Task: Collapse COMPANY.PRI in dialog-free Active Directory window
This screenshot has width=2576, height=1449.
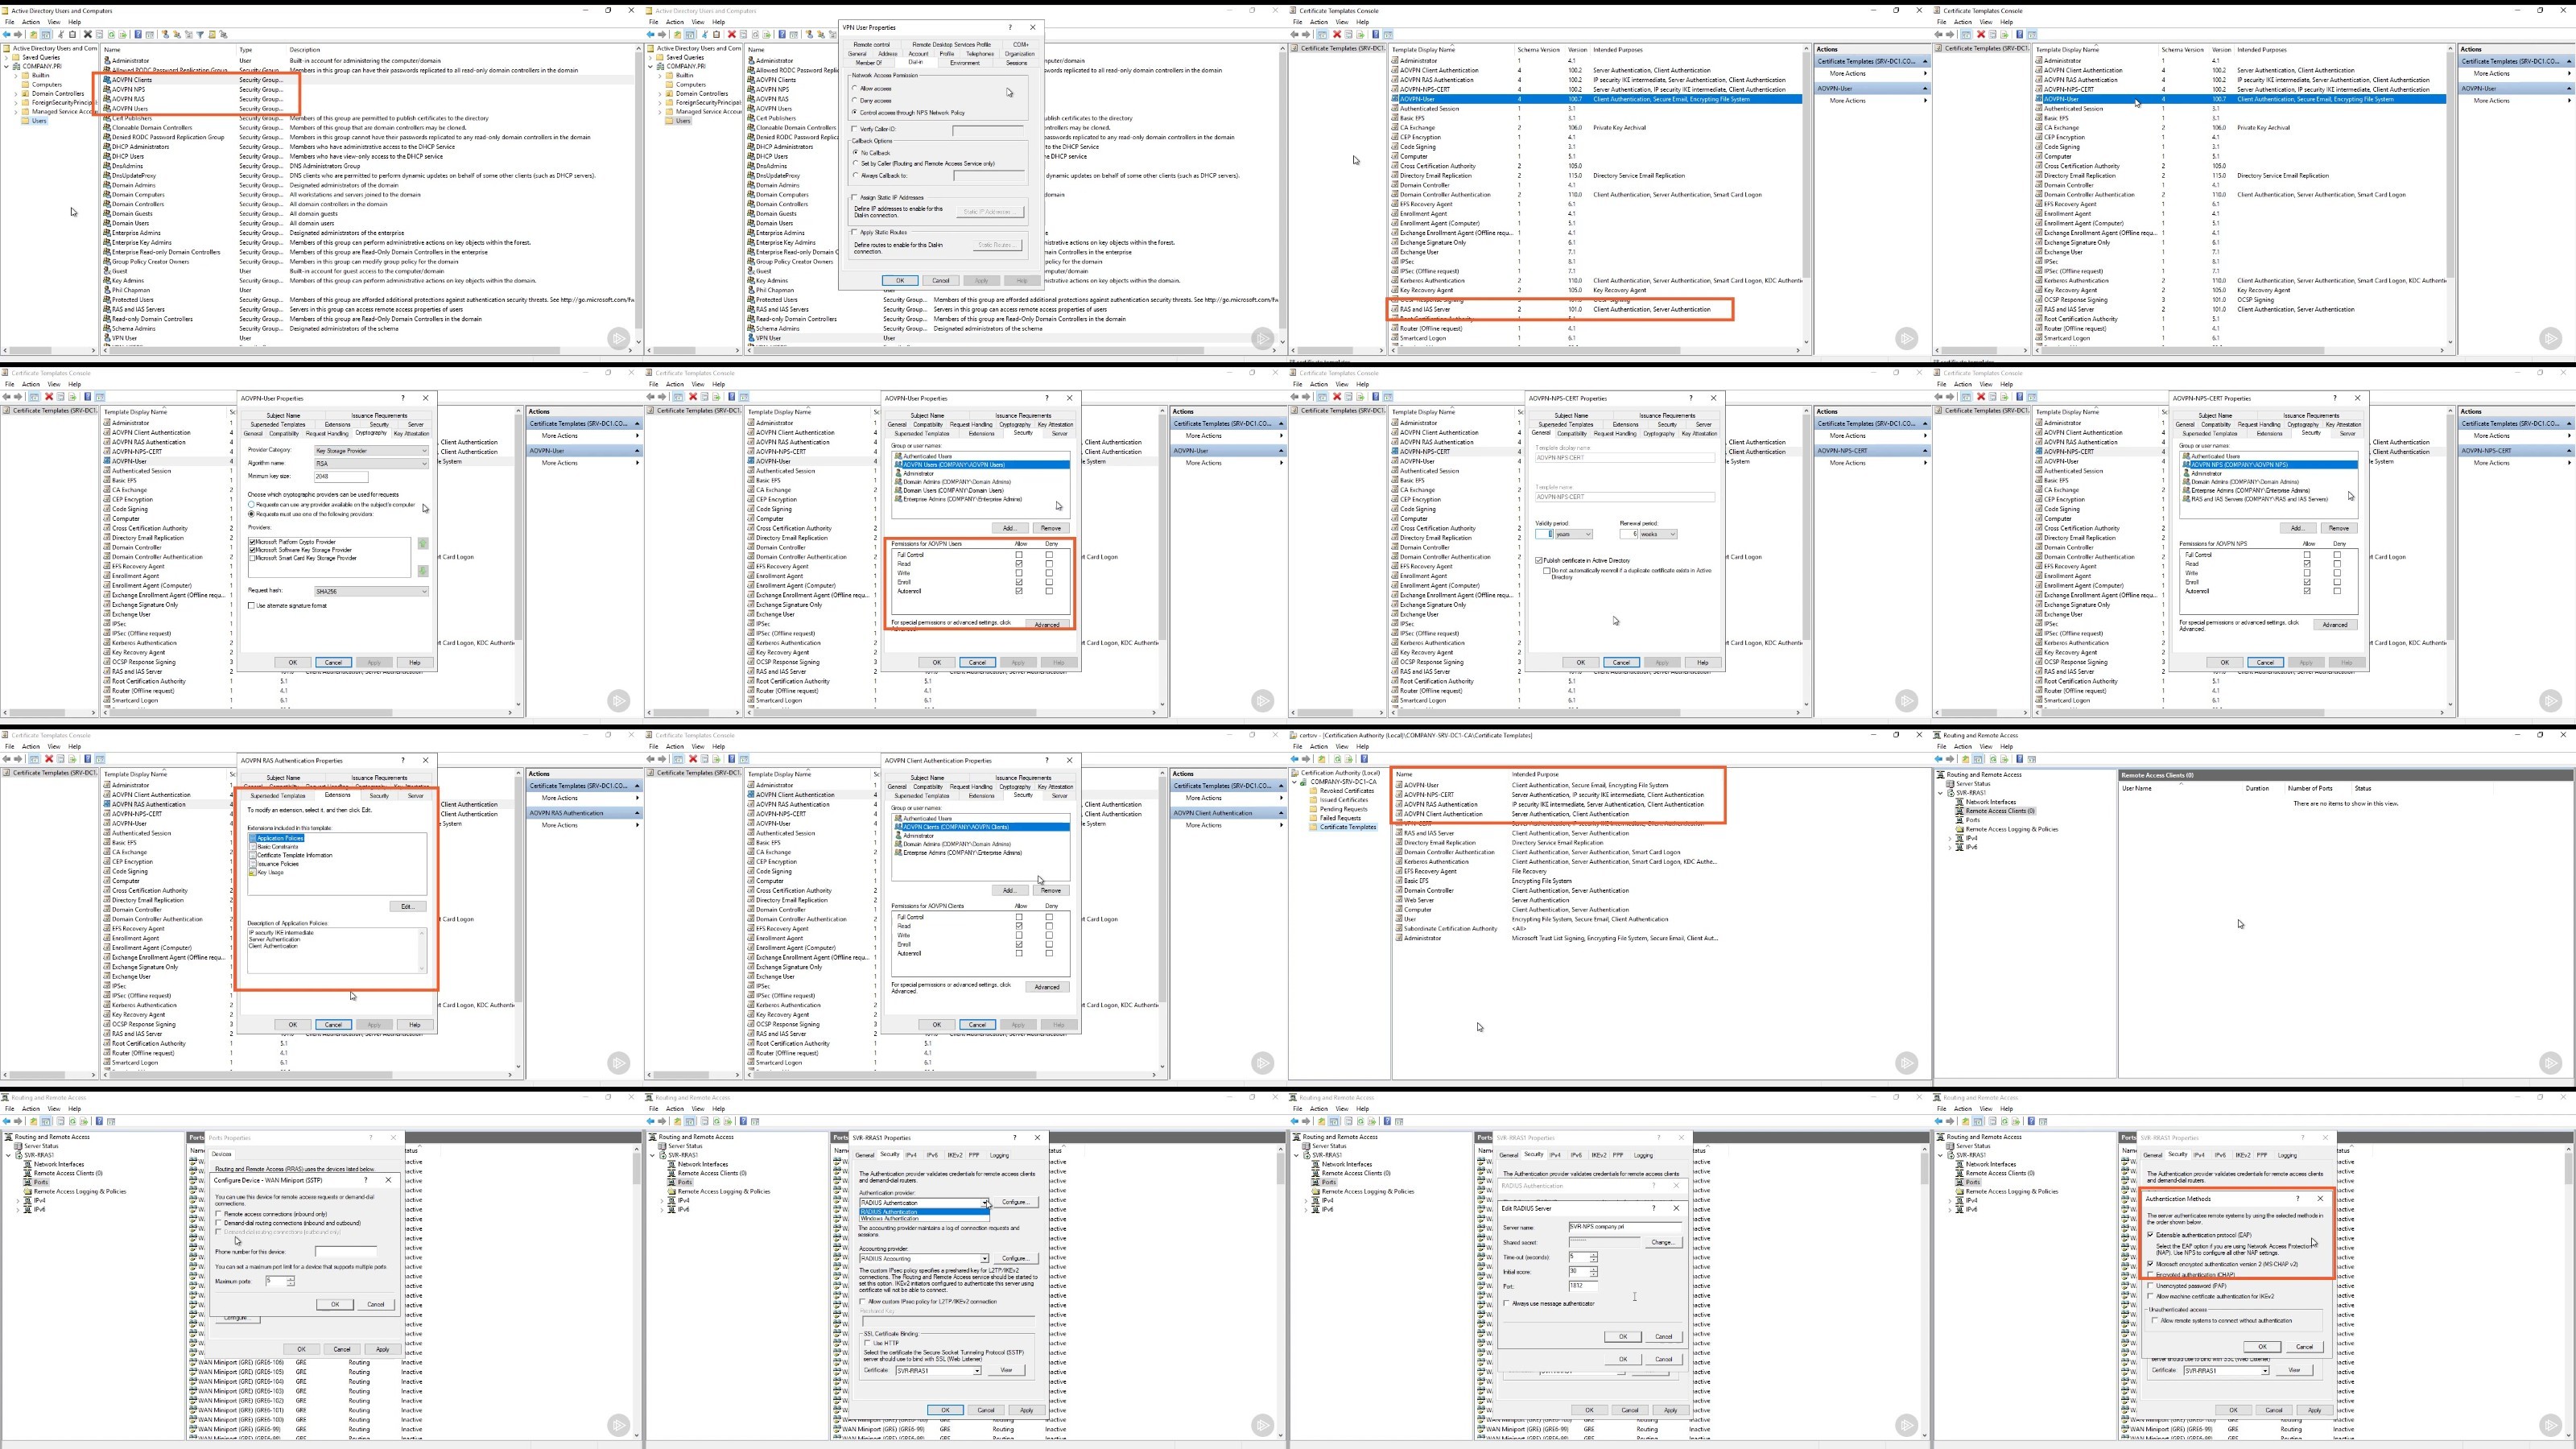Action: click(x=6, y=66)
